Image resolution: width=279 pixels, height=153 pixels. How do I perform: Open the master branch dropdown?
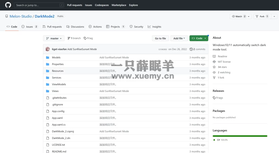tap(54, 38)
